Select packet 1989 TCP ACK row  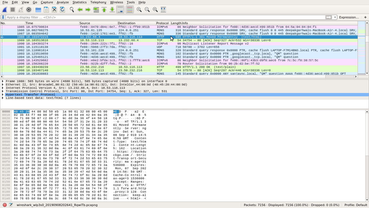click(x=179, y=40)
